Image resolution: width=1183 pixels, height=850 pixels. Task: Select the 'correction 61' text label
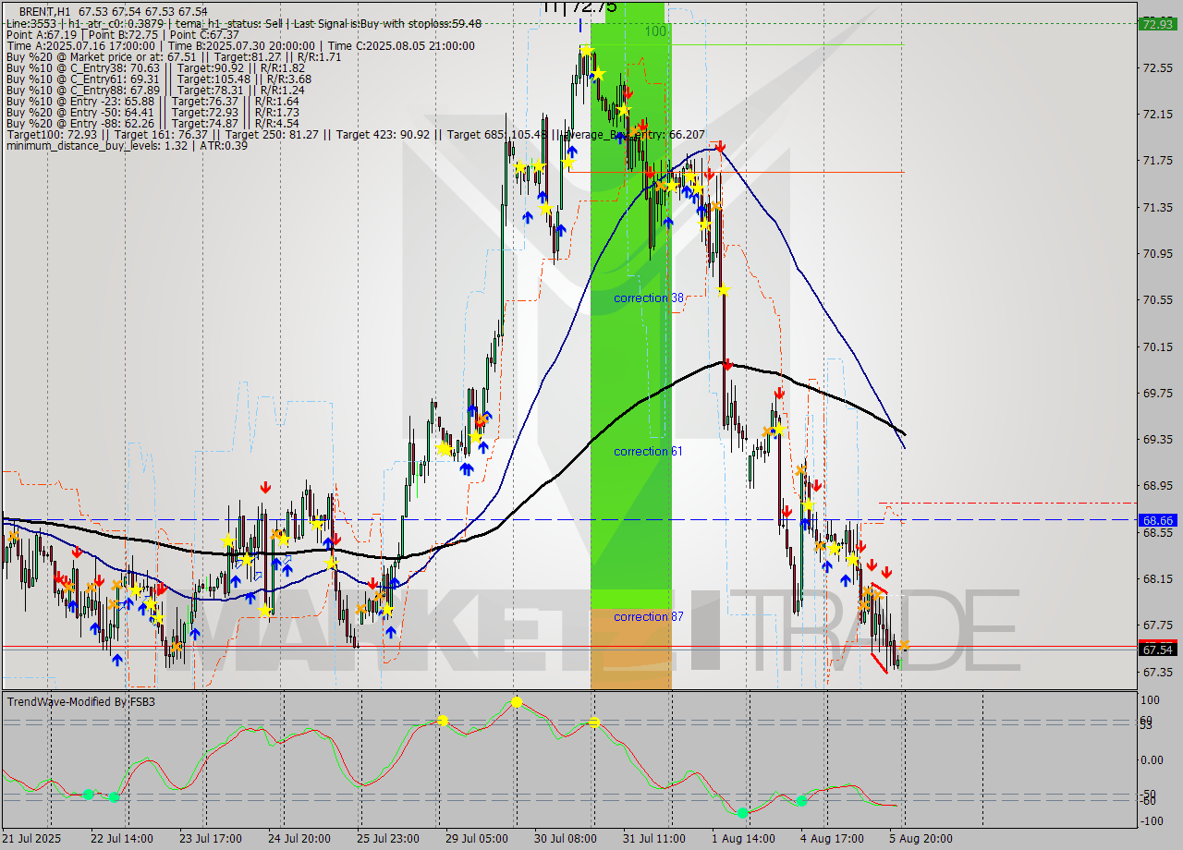pos(648,451)
